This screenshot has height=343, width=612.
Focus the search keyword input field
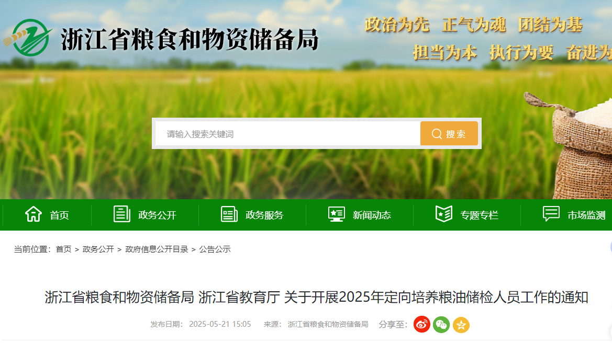pyautogui.click(x=287, y=133)
